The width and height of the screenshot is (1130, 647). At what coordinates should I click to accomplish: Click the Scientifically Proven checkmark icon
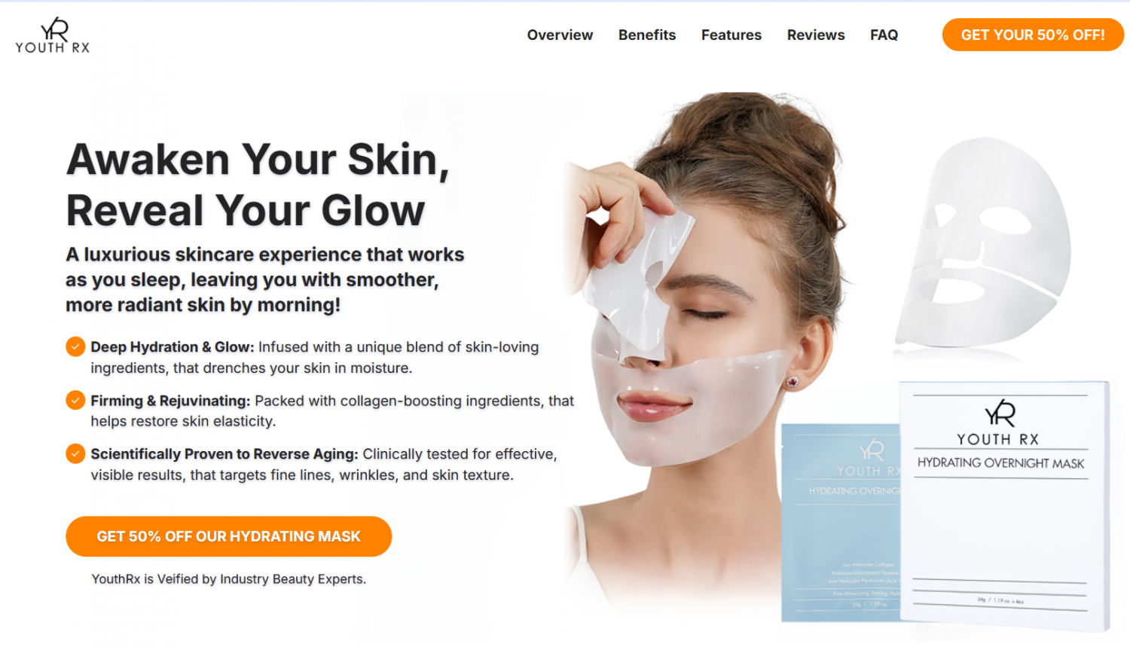point(75,453)
